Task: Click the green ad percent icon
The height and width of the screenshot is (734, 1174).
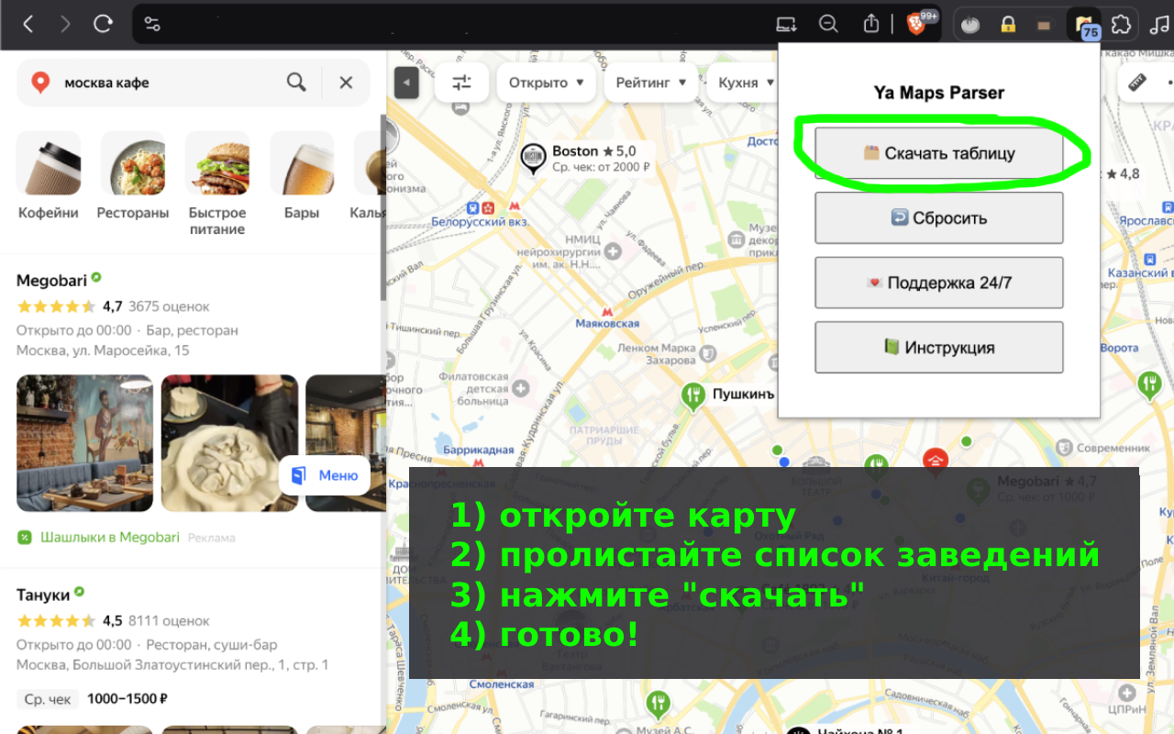Action: click(25, 537)
